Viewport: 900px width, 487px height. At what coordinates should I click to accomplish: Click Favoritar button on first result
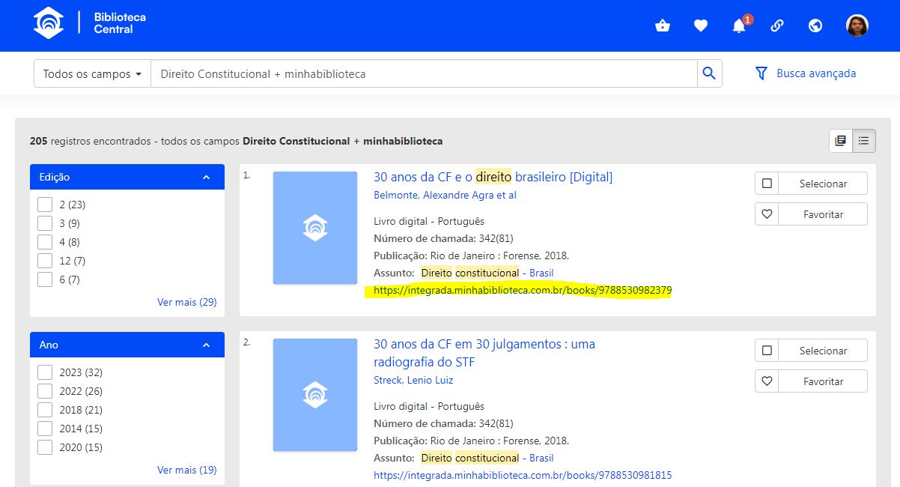tap(823, 214)
